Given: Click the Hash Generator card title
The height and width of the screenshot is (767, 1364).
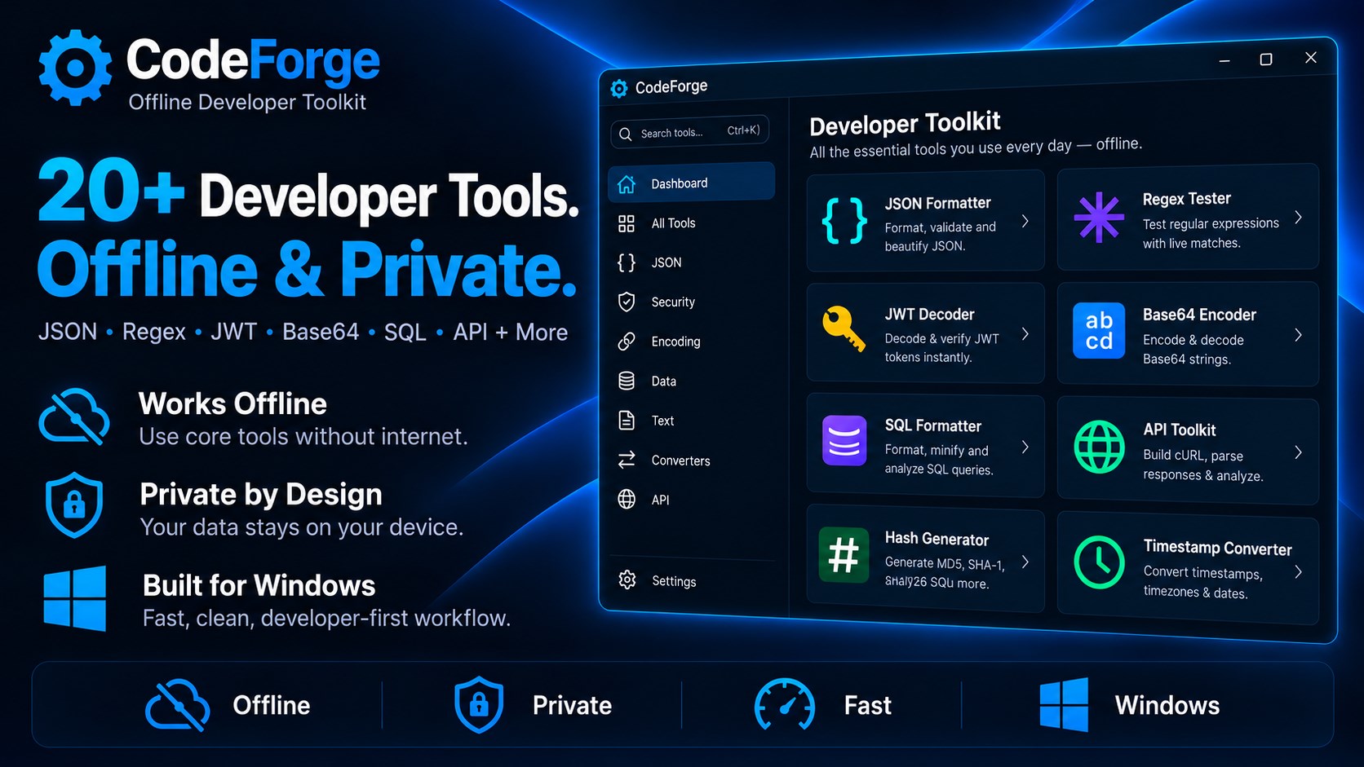Looking at the screenshot, I should click(x=937, y=539).
